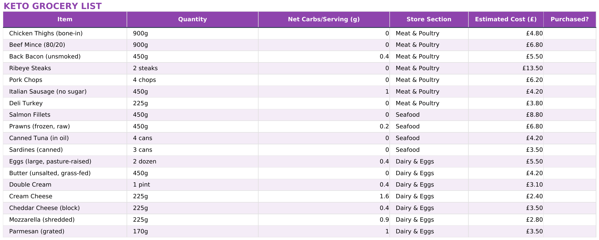This screenshot has width=599, height=240.
Task: Select the "Salmon Fillets" item cell
Action: pyautogui.click(x=65, y=115)
